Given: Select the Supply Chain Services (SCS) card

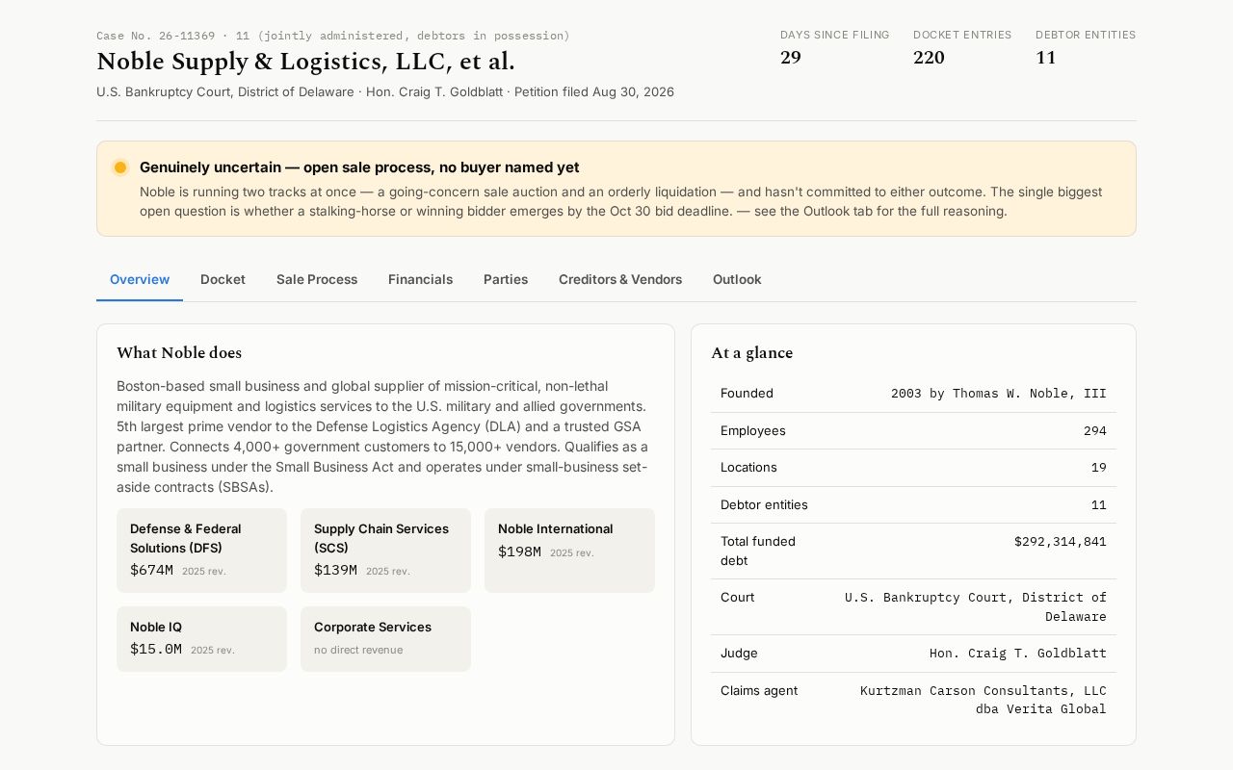Looking at the screenshot, I should (x=385, y=551).
